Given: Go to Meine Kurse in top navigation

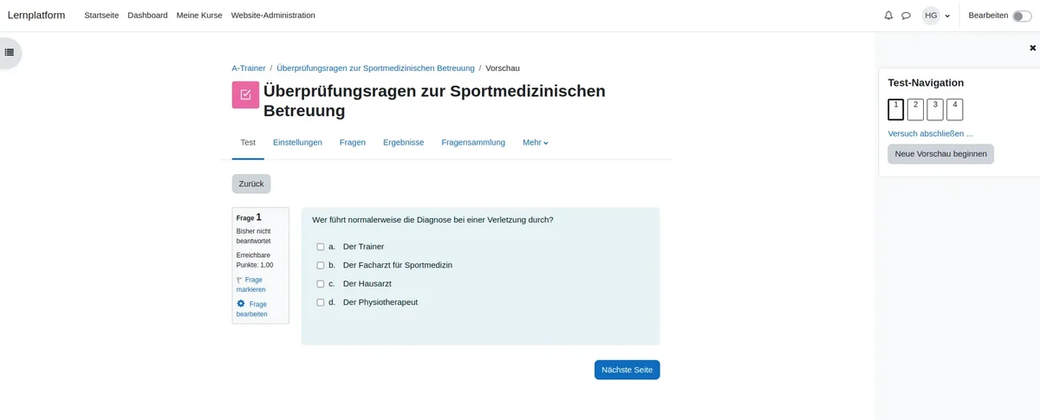Looking at the screenshot, I should click(198, 16).
